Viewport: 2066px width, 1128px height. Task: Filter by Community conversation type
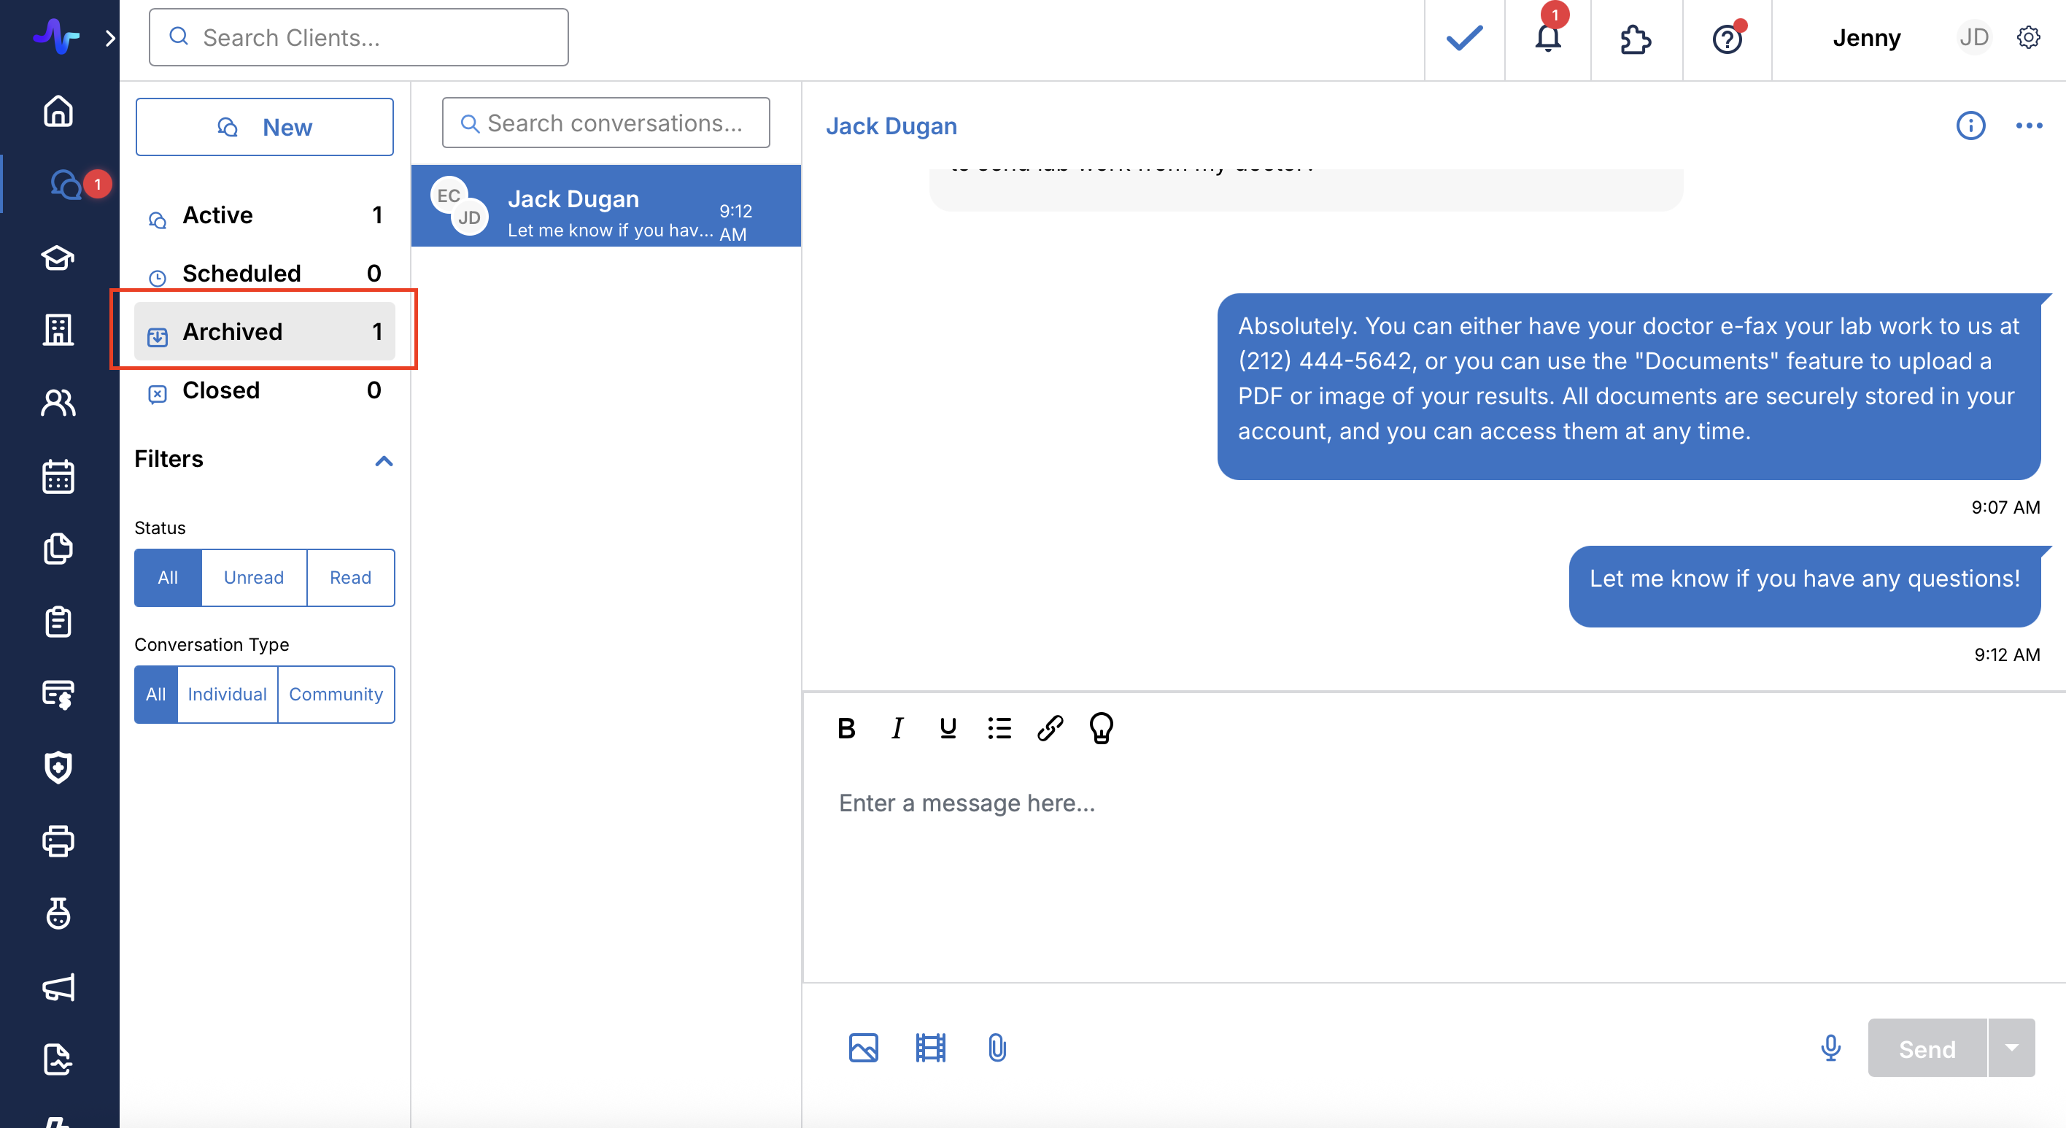click(x=336, y=694)
